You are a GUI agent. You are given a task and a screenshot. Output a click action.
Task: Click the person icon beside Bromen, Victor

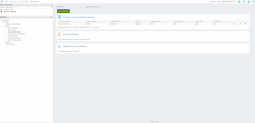pyautogui.click(x=1, y=10)
